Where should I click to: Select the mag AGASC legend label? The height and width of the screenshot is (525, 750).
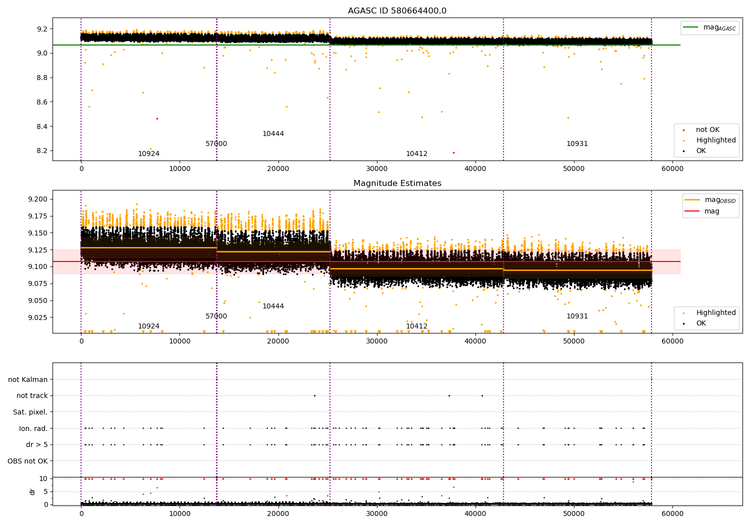[x=719, y=27]
